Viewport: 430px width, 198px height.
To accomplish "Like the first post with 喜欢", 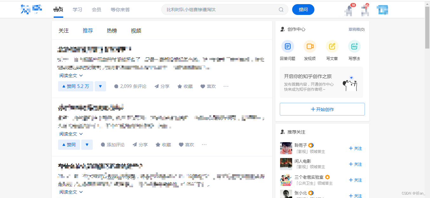I will coord(208,86).
